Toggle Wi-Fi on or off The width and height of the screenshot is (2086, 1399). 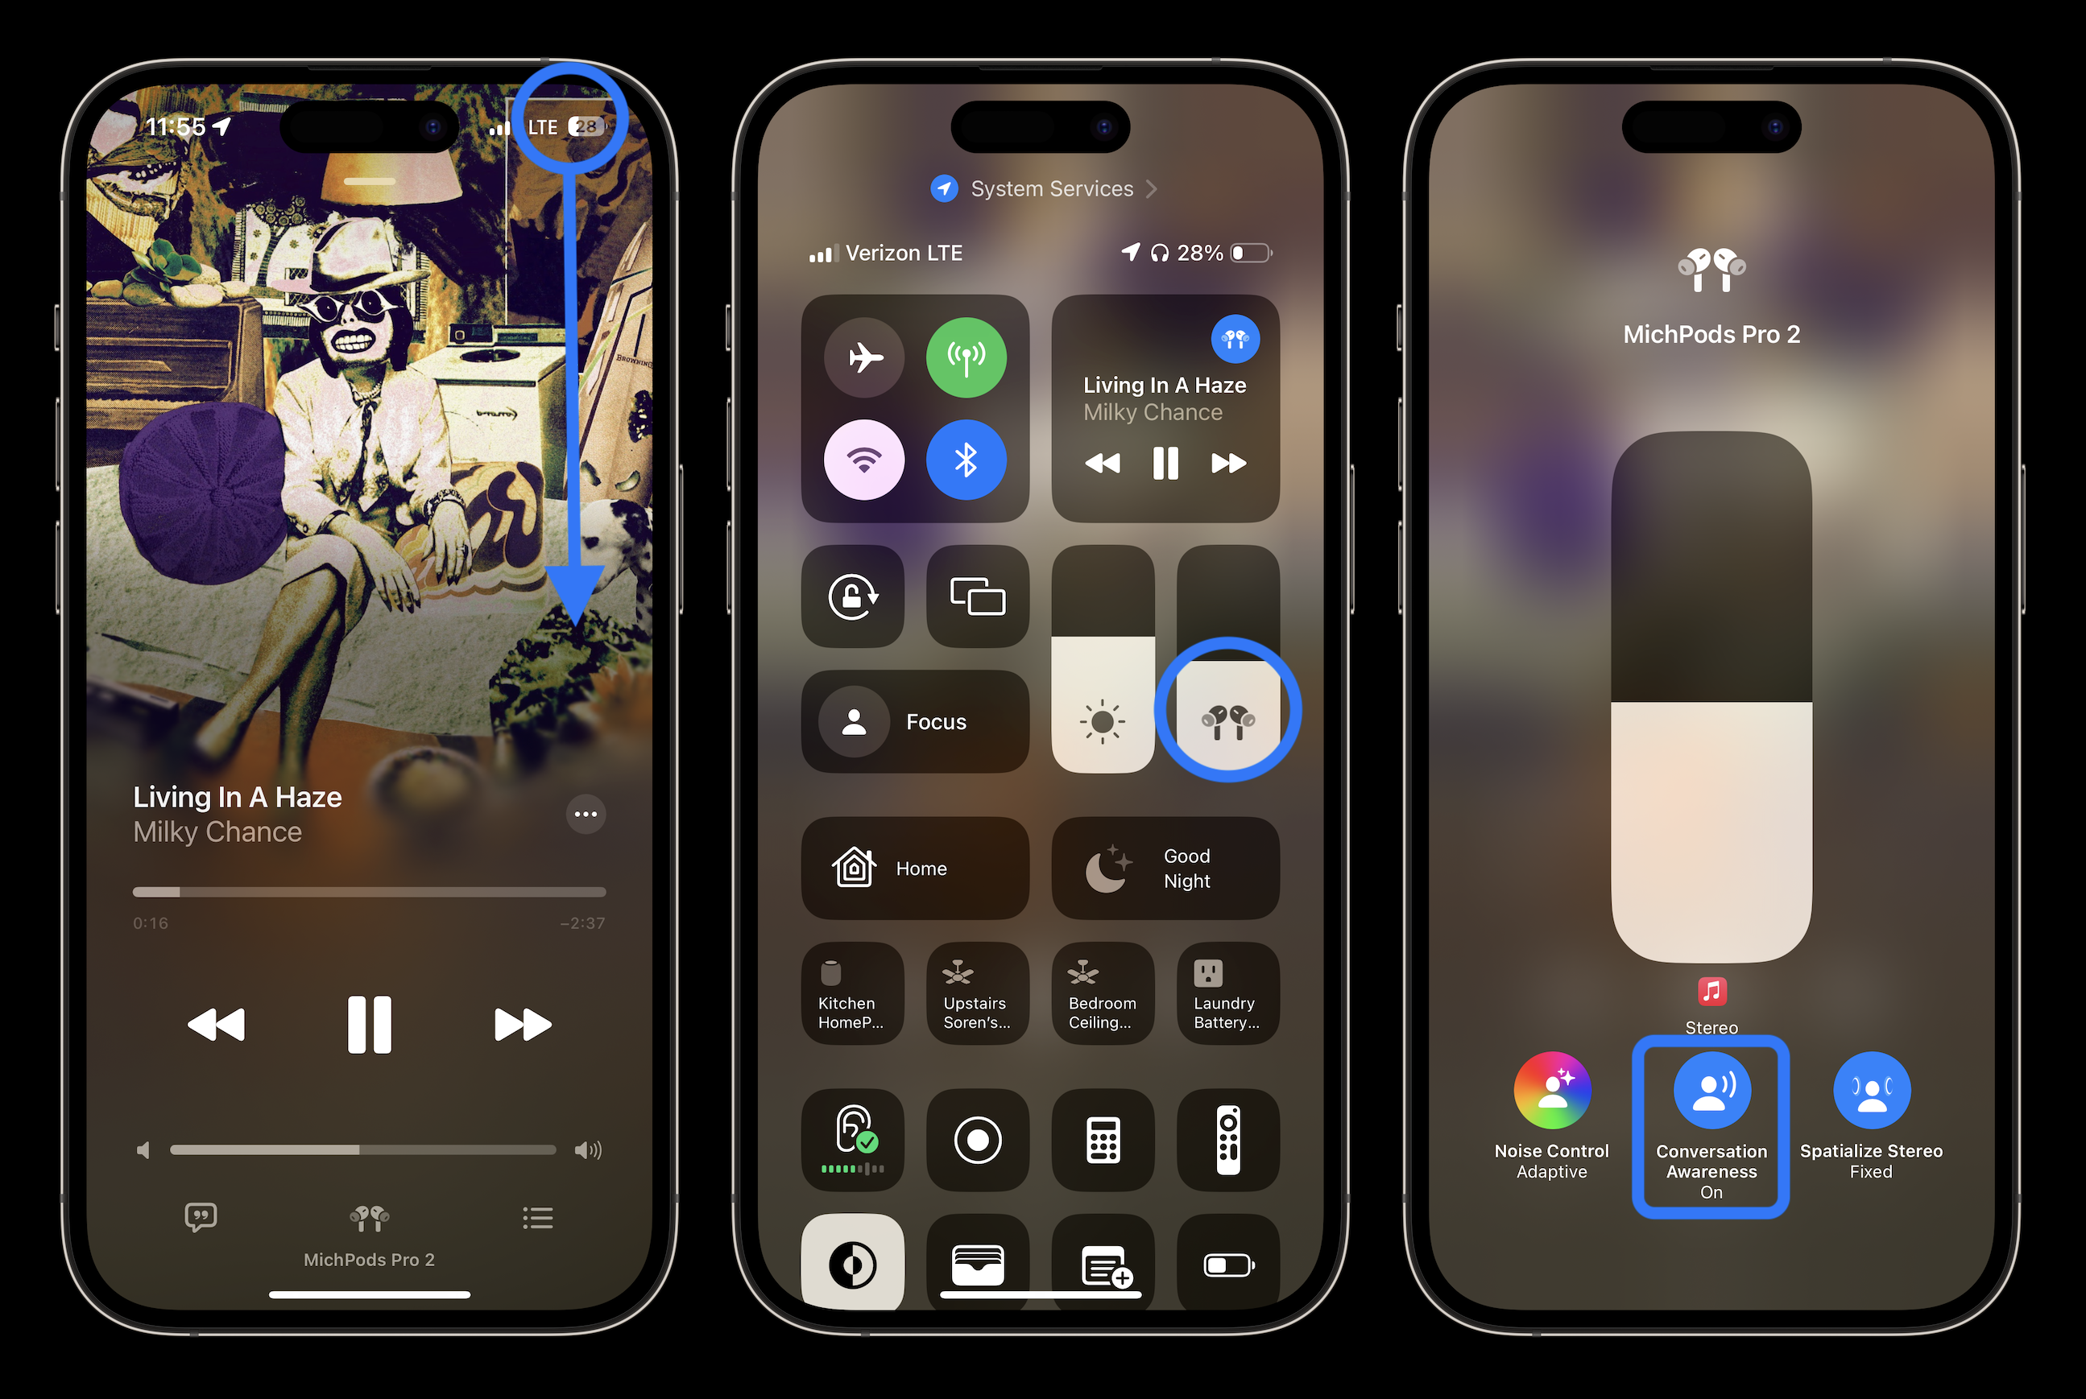867,459
